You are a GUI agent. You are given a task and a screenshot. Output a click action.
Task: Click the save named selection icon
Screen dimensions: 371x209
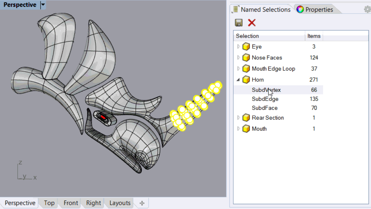click(x=239, y=23)
